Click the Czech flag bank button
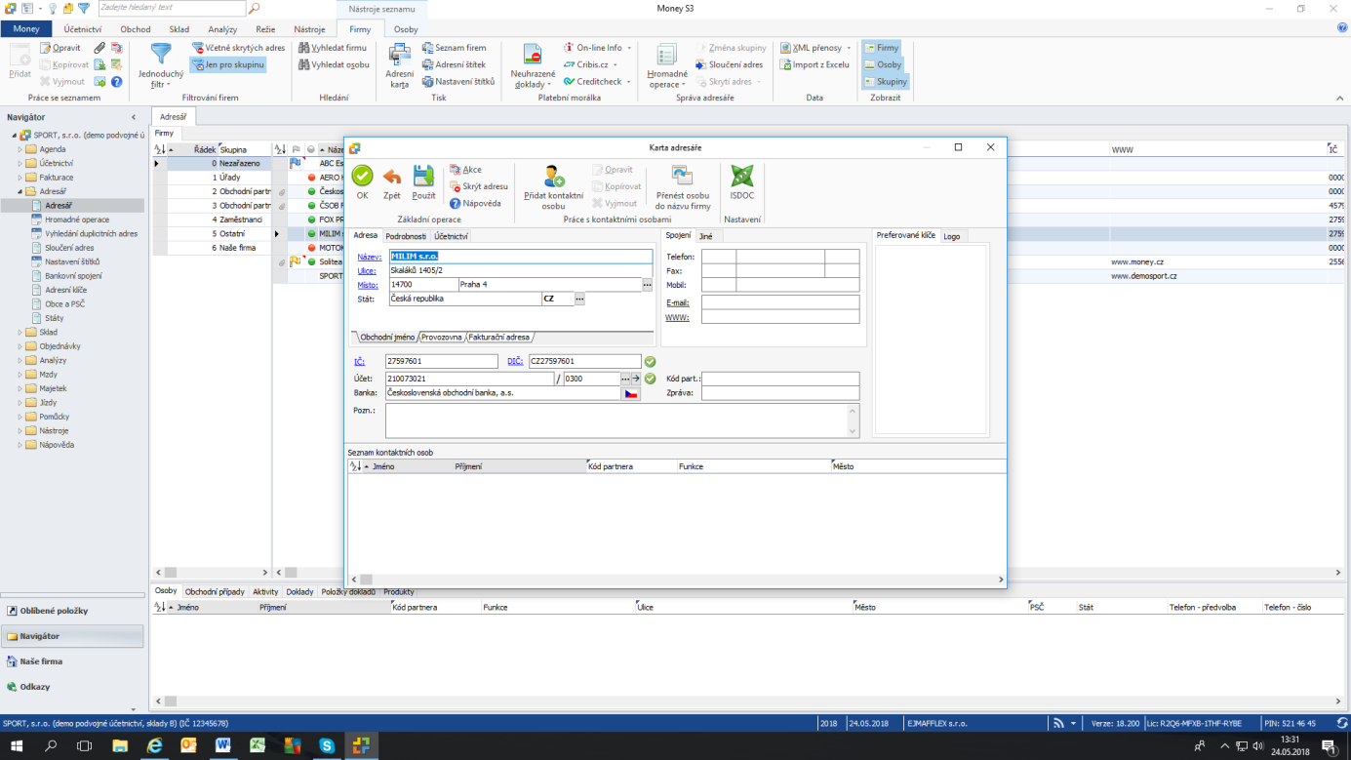 (x=631, y=393)
